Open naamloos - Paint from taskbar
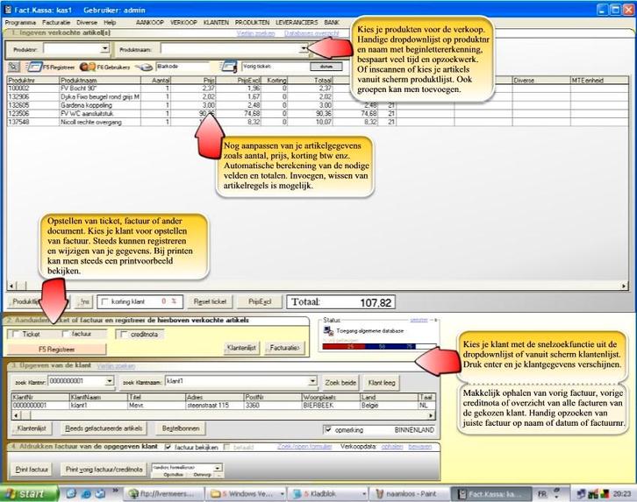Image resolution: width=637 pixels, height=502 pixels. (405, 493)
